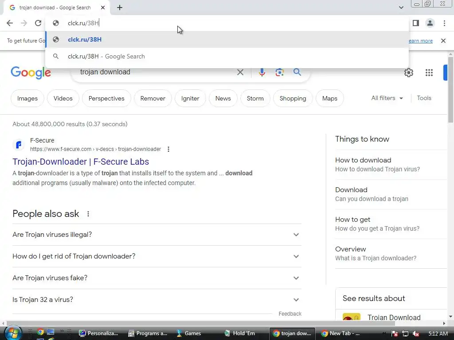Filter results by News
Image resolution: width=454 pixels, height=340 pixels.
coord(223,98)
